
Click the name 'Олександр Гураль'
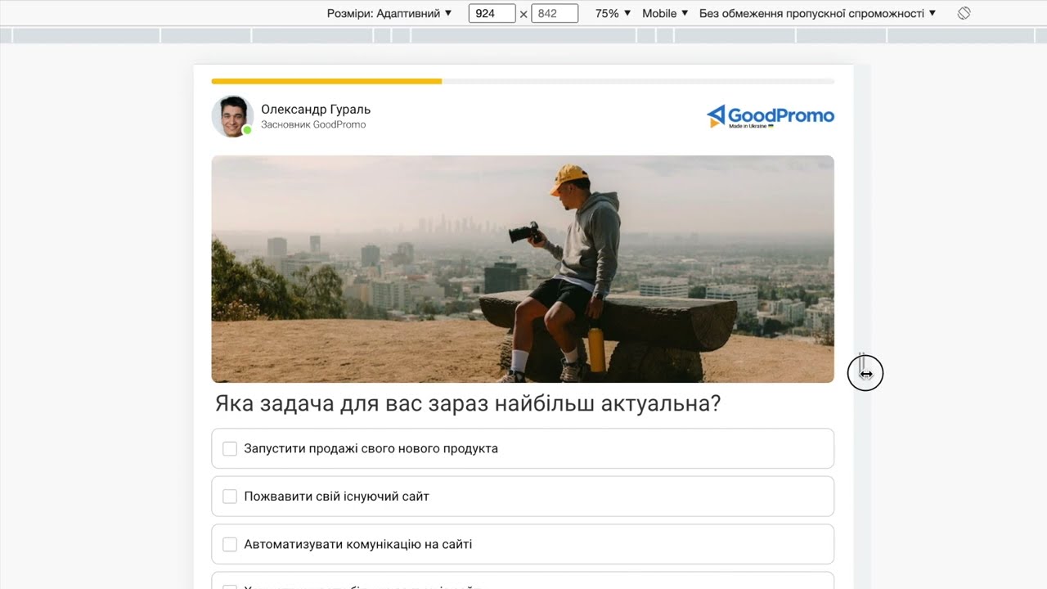[316, 109]
